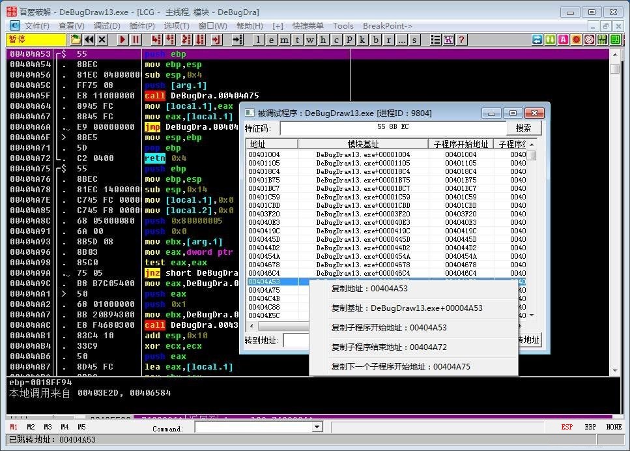This screenshot has height=451, width=630.
Task: Open executable modules with 'e' button
Action: 272,39
